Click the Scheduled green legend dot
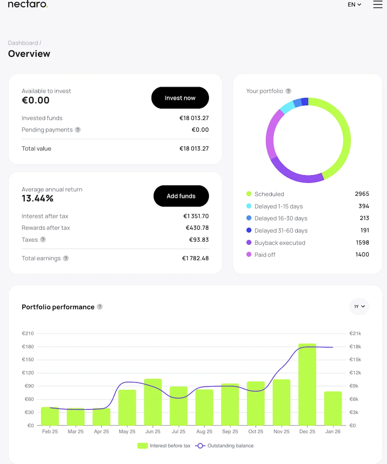387x464 pixels. (x=249, y=194)
